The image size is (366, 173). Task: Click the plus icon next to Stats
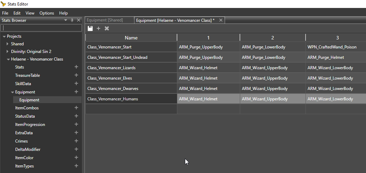point(76,67)
